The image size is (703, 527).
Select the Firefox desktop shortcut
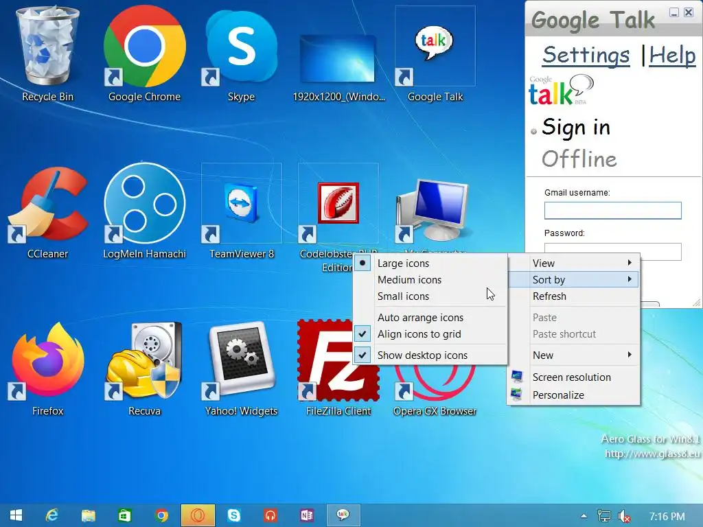tap(47, 368)
